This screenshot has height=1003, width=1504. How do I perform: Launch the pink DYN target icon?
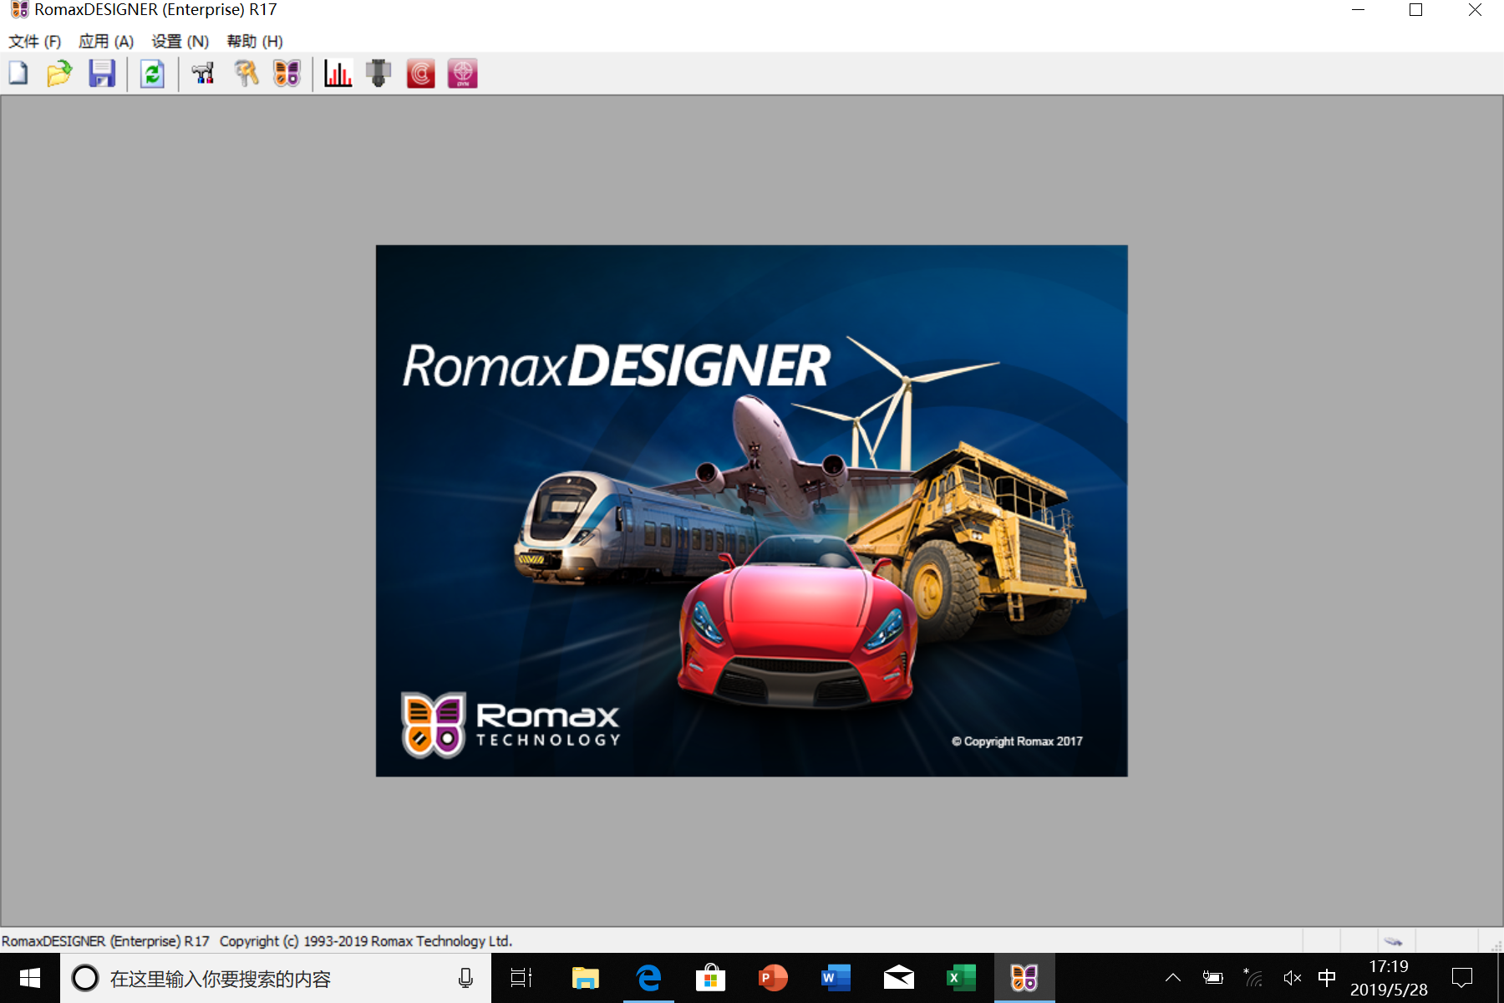coord(462,74)
